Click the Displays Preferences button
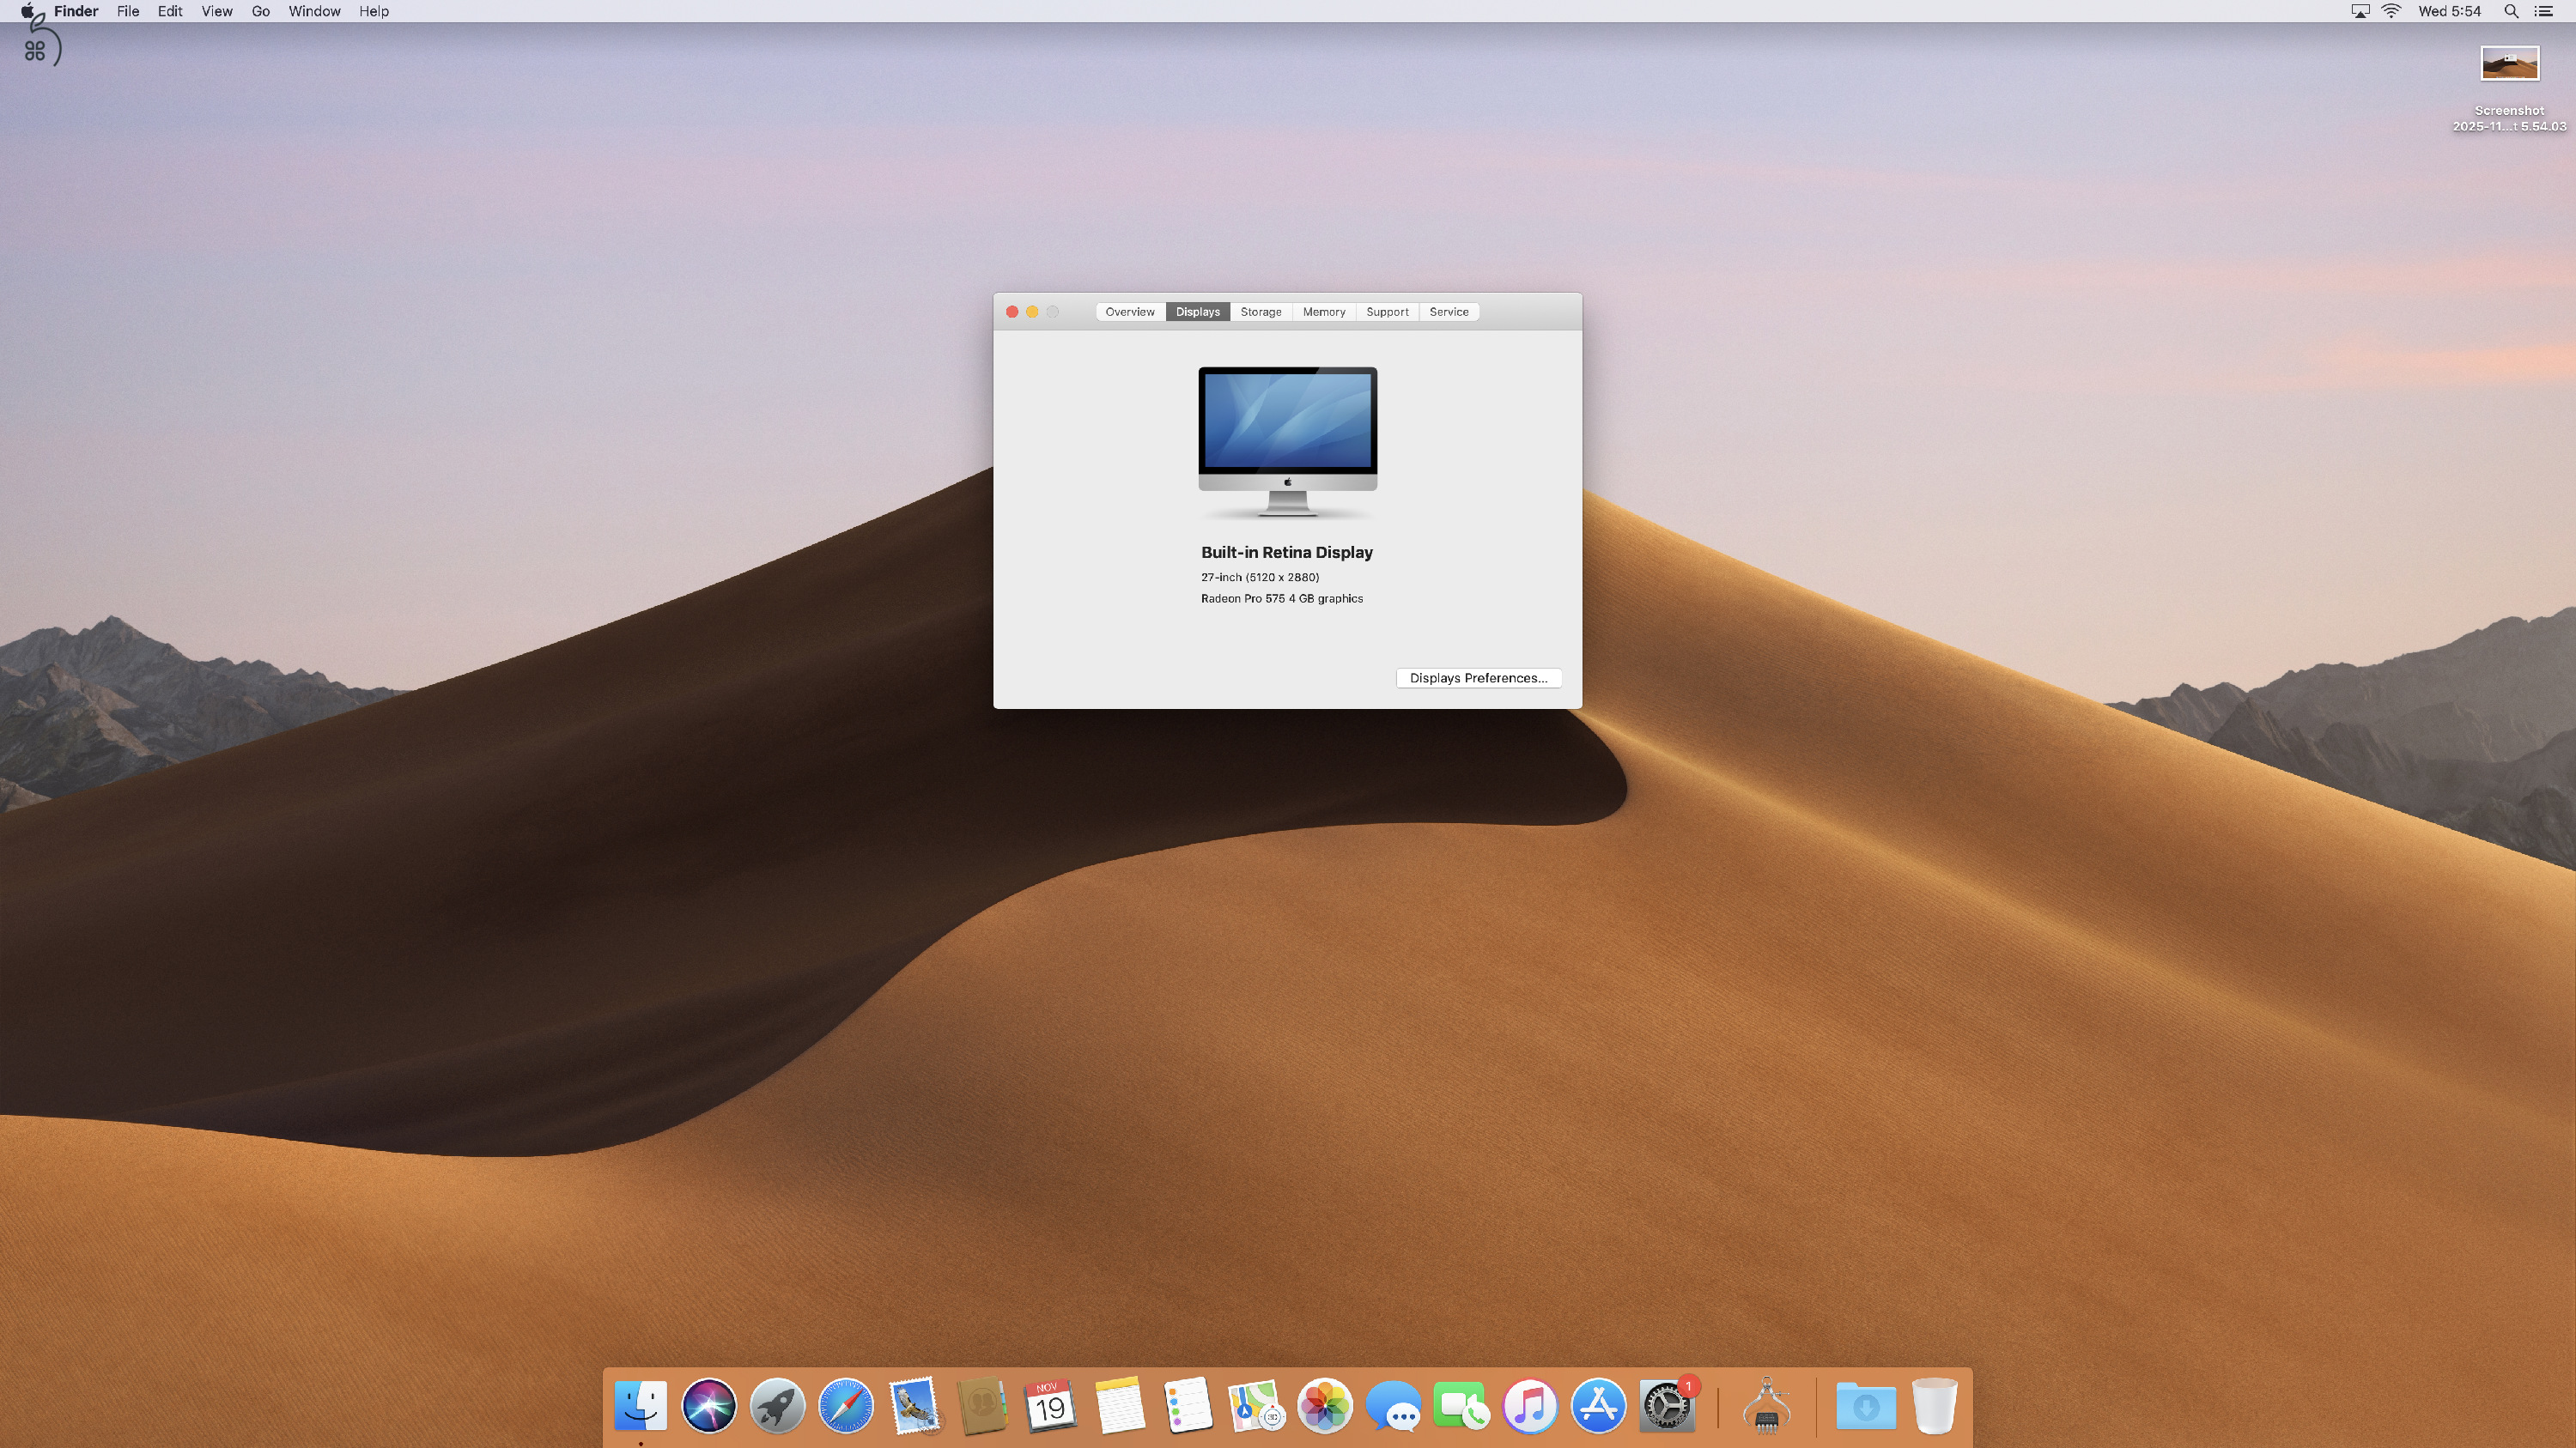2576x1448 pixels. coord(1478,677)
